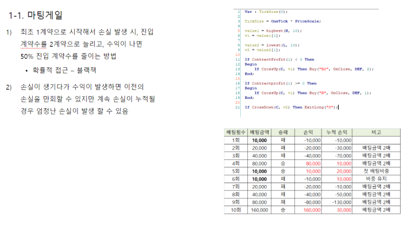
Task: Click the line "계약수를 2계약으로 늘리고, 수익이 나면"
Action: pos(81,44)
